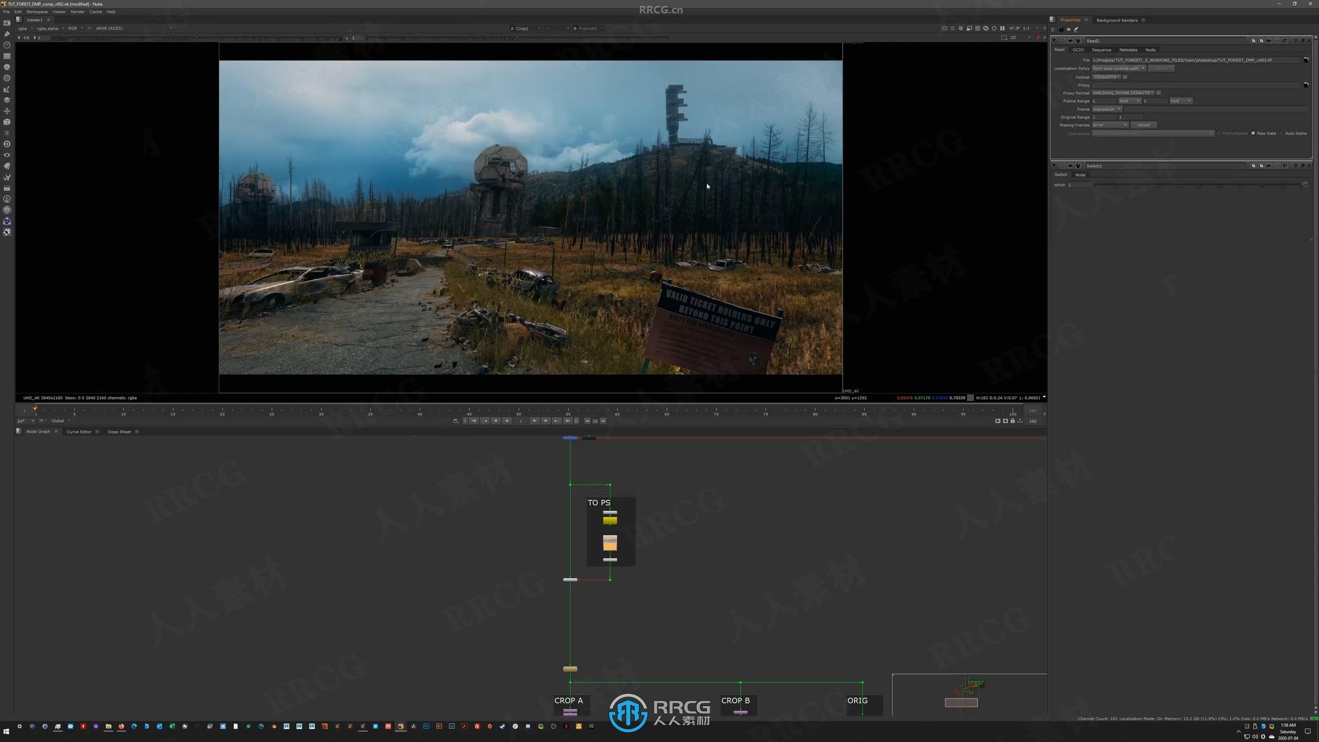Toggle the timeline frame range lock
Screen dimensions: 1319x742
pos(1012,421)
